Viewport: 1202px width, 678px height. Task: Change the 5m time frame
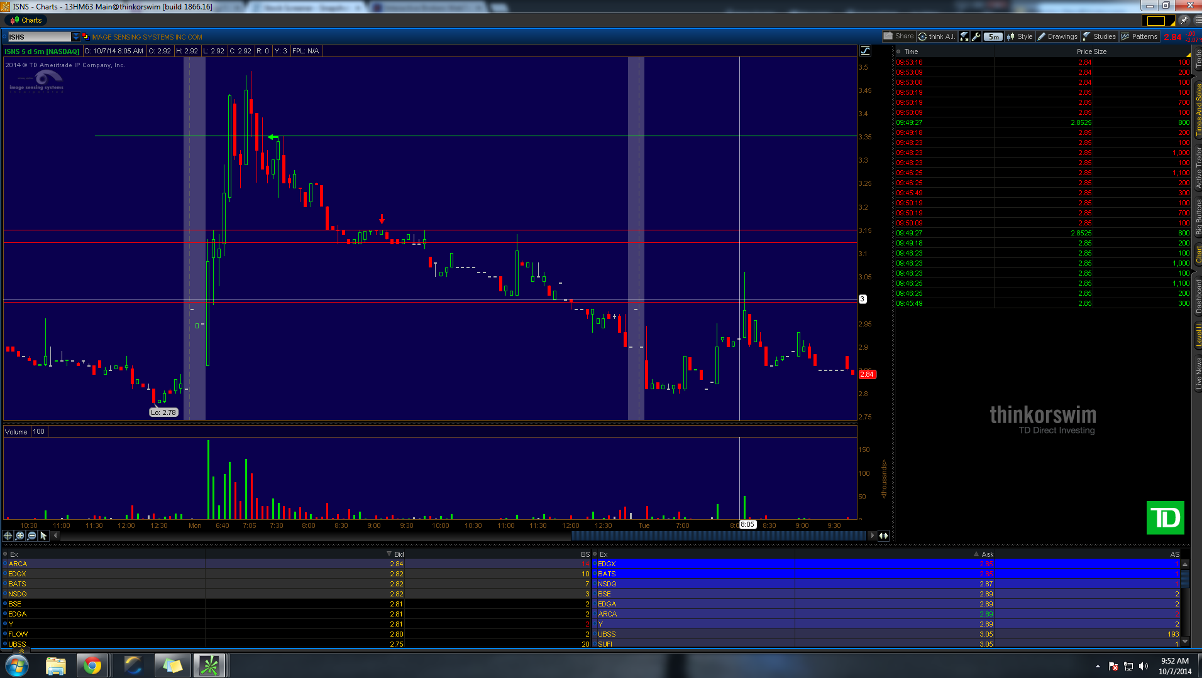[993, 36]
